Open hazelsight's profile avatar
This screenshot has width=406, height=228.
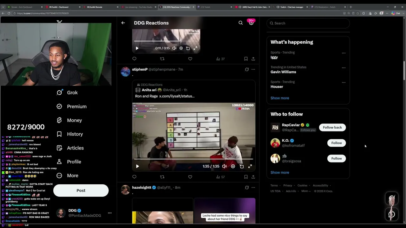tap(126, 190)
